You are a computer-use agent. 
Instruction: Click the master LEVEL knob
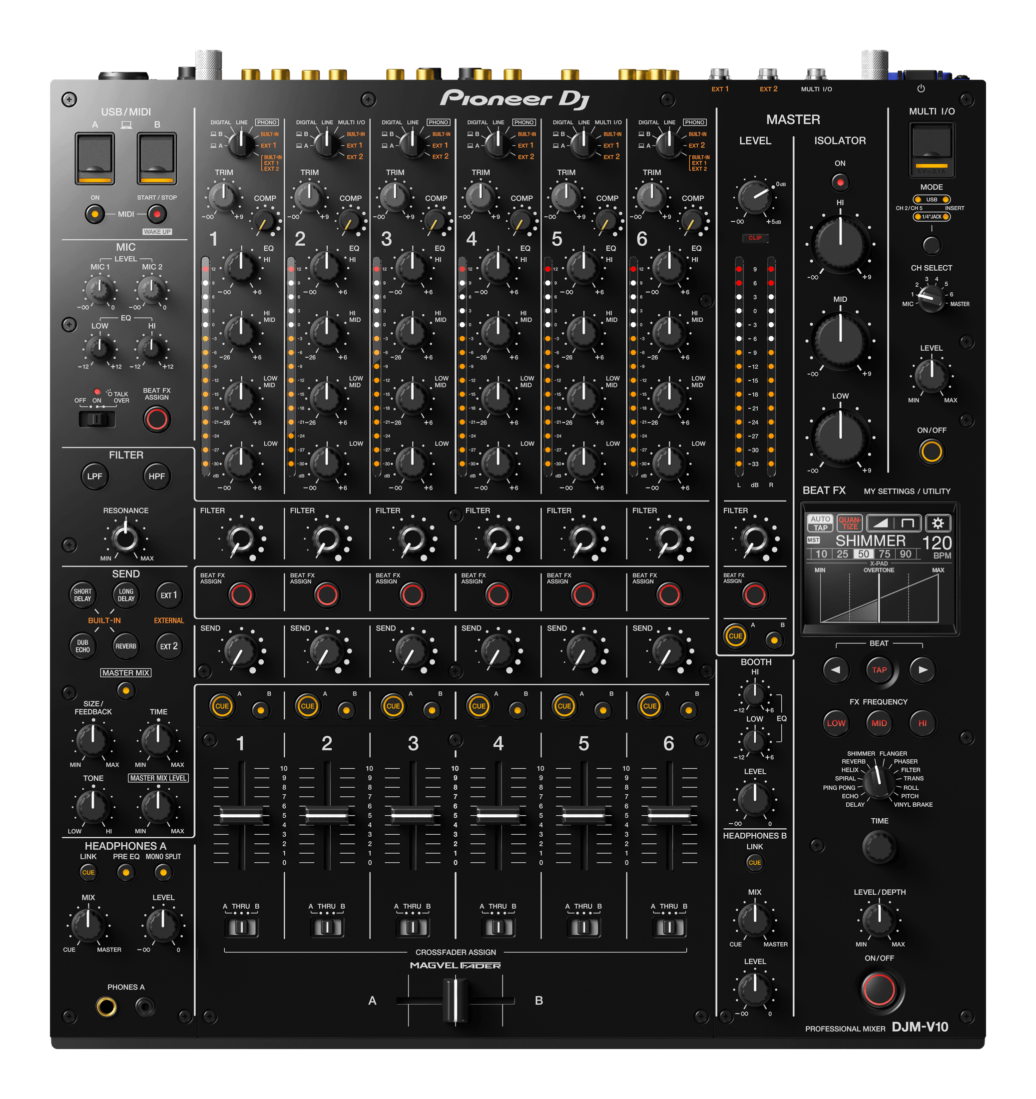[x=755, y=197]
